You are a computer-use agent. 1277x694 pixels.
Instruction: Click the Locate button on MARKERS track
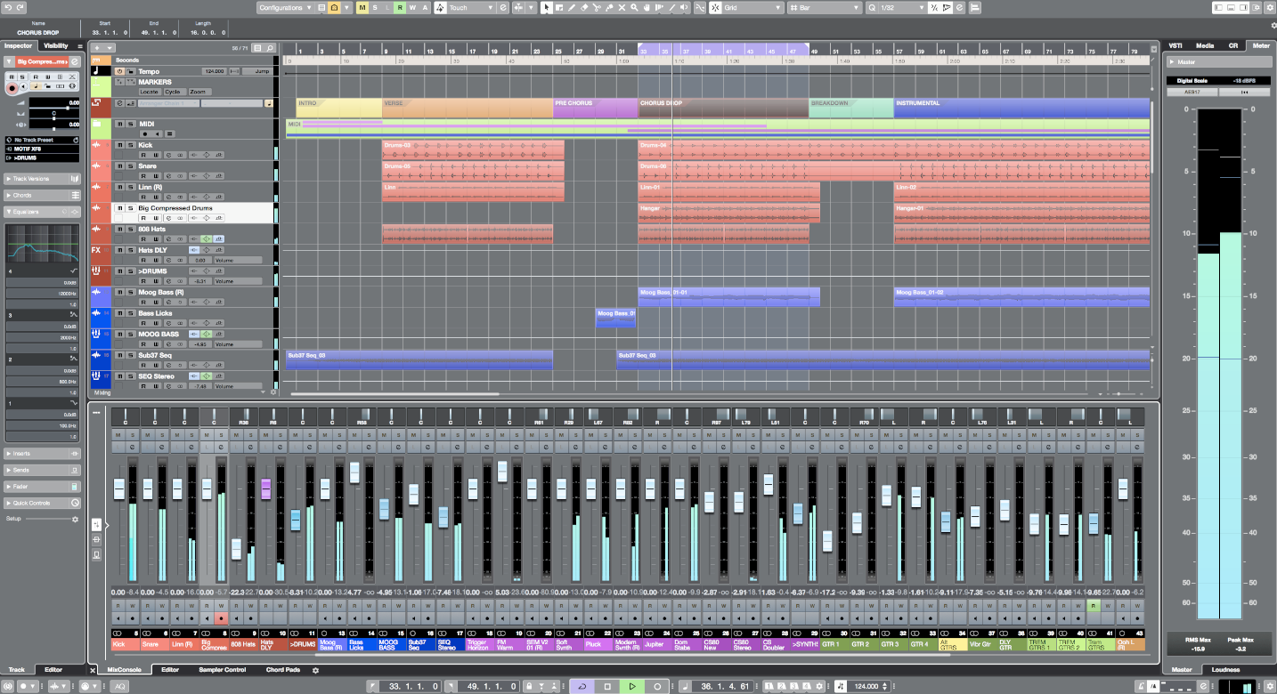149,92
